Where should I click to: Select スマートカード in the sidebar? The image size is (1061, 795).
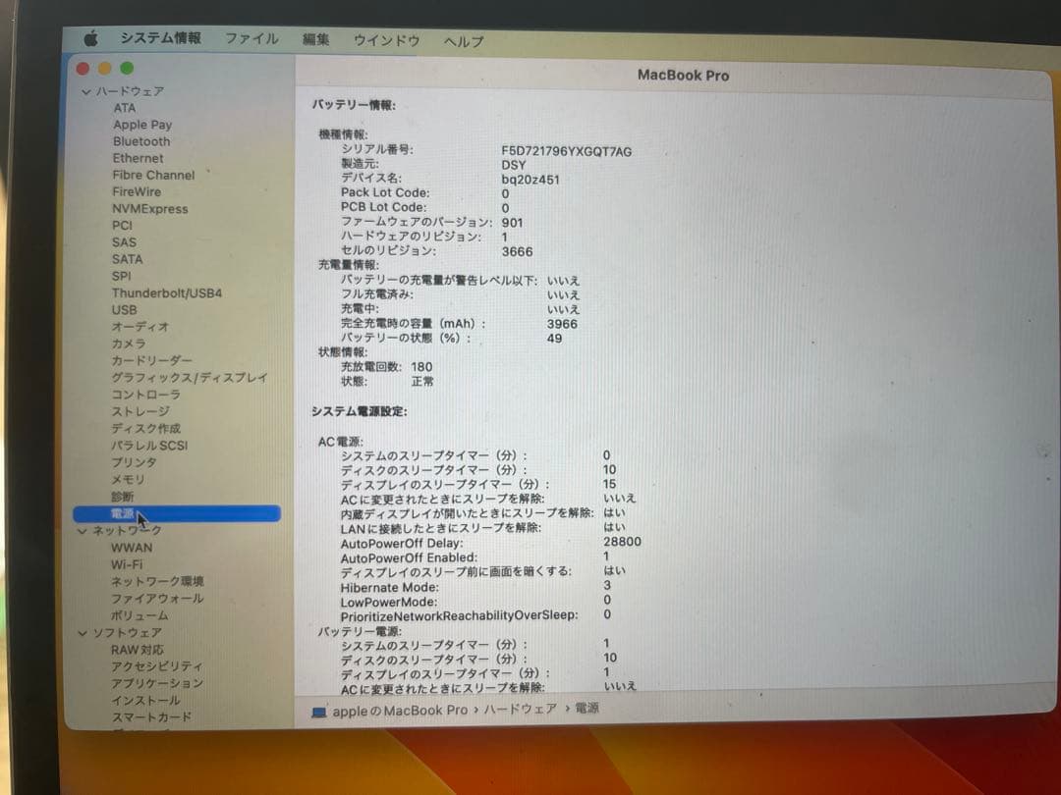pos(151,717)
